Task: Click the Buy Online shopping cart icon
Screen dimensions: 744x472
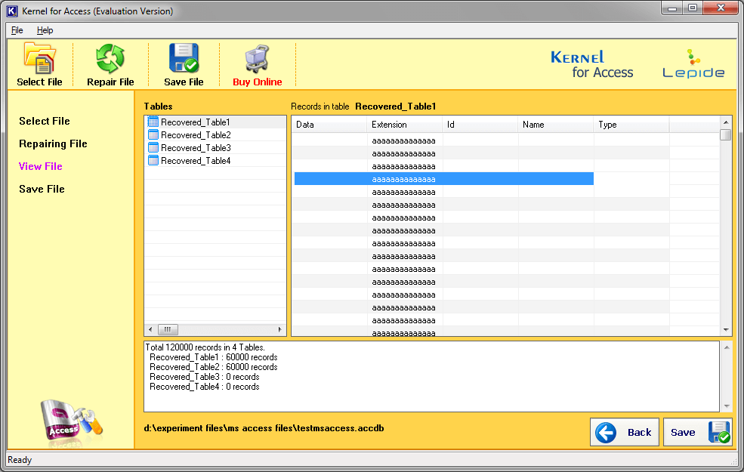Action: 257,59
